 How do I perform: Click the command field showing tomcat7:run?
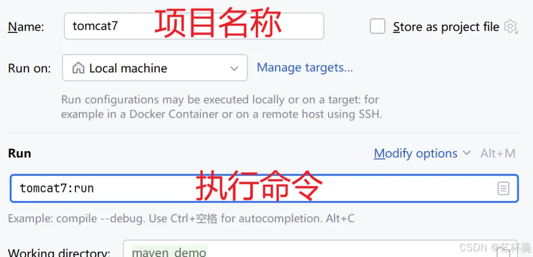click(x=264, y=189)
